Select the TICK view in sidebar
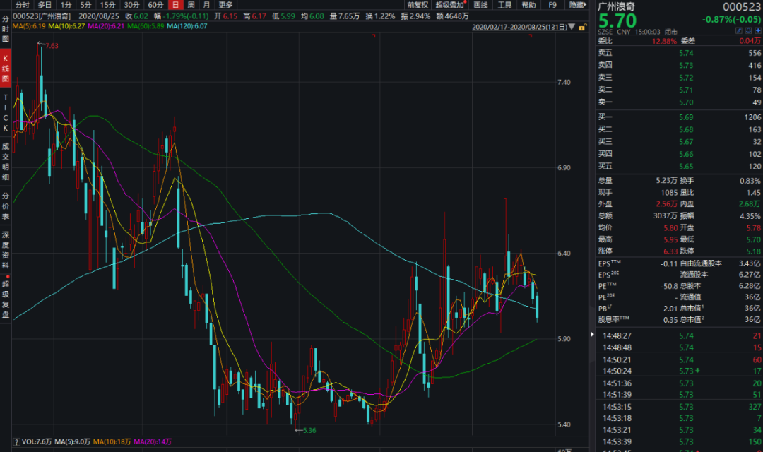 click(6, 112)
